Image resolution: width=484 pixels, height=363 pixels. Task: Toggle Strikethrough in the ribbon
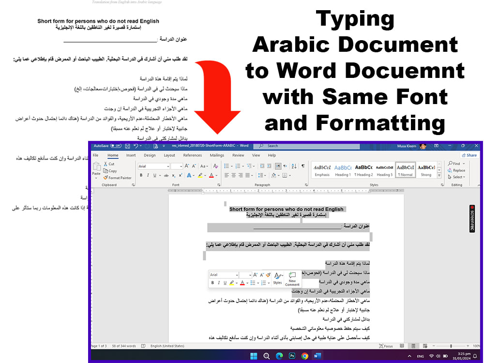click(x=166, y=175)
